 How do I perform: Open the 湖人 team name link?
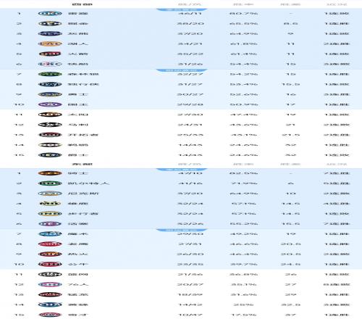click(78, 43)
